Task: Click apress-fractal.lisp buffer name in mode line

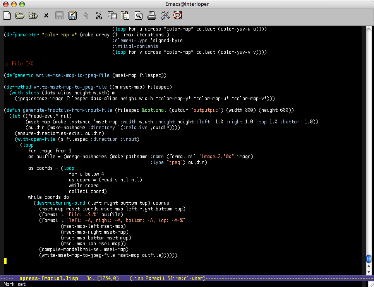Action: (x=48, y=278)
